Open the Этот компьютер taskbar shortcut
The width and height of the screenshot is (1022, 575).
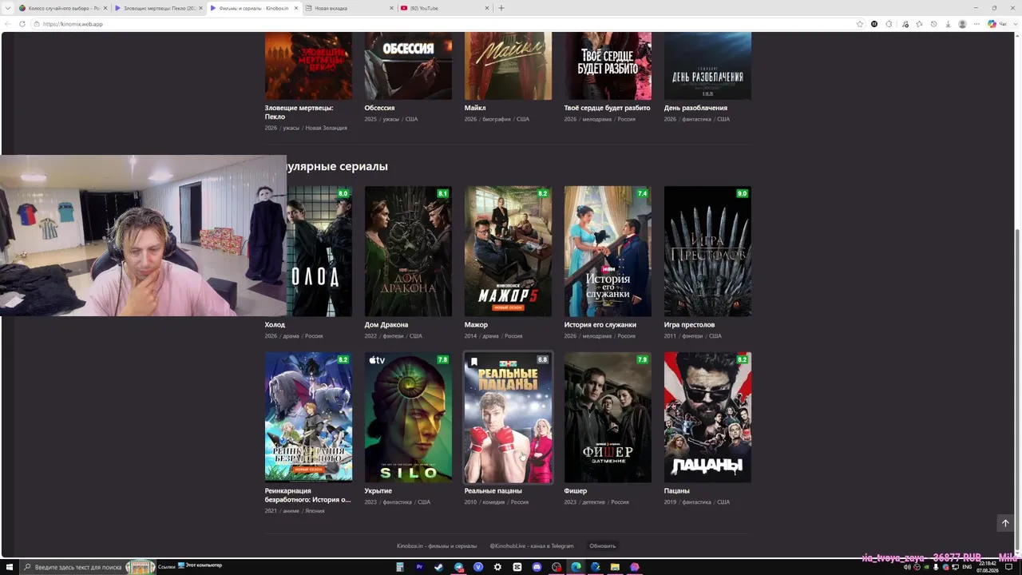[x=200, y=565]
